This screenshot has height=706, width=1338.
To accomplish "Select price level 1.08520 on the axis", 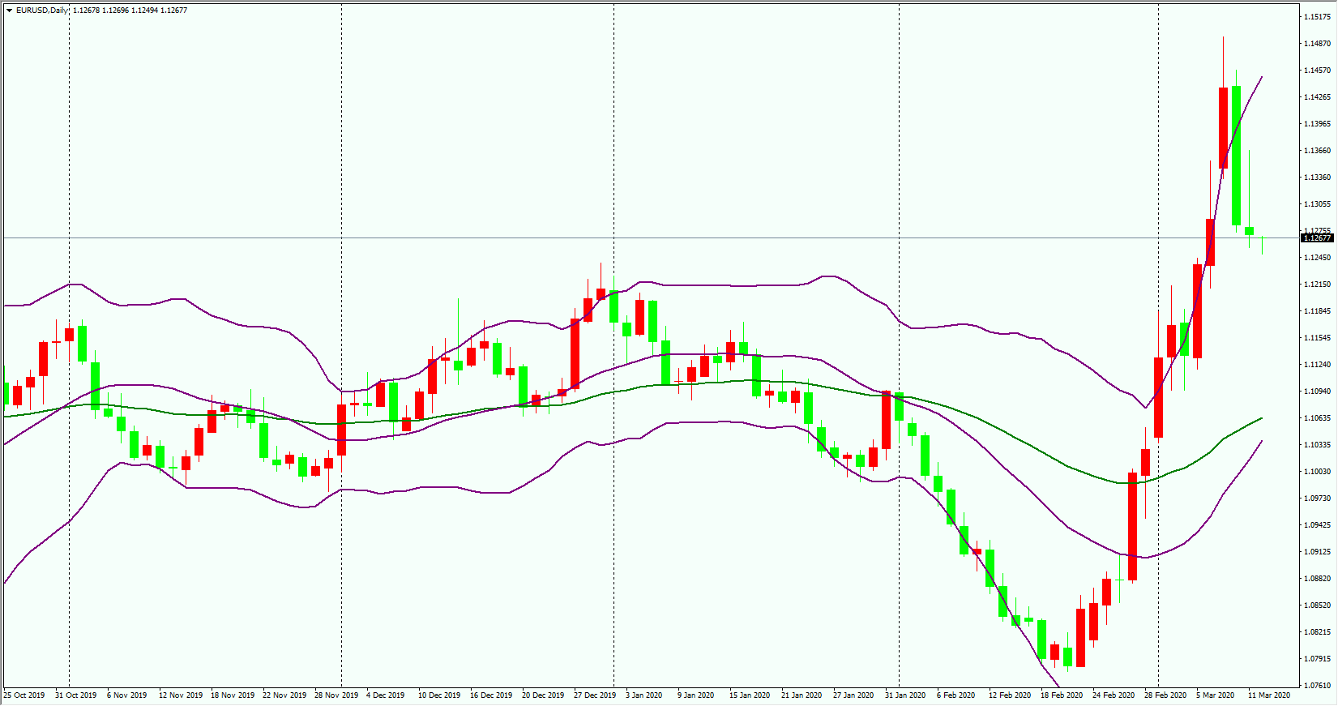I will coord(1317,605).
